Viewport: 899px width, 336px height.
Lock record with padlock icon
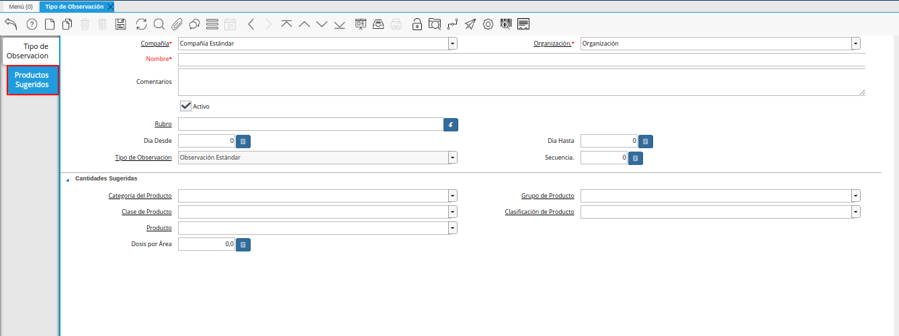coord(417,24)
